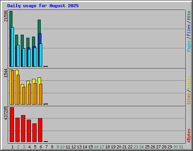
Task: Click green day label 9 on x-axis
Action: coord(58,147)
